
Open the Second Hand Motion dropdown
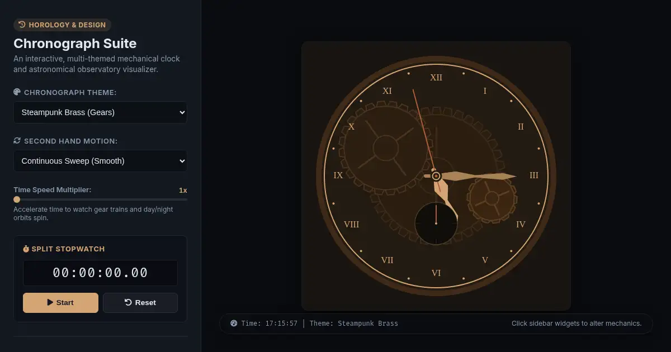pyautogui.click(x=100, y=161)
